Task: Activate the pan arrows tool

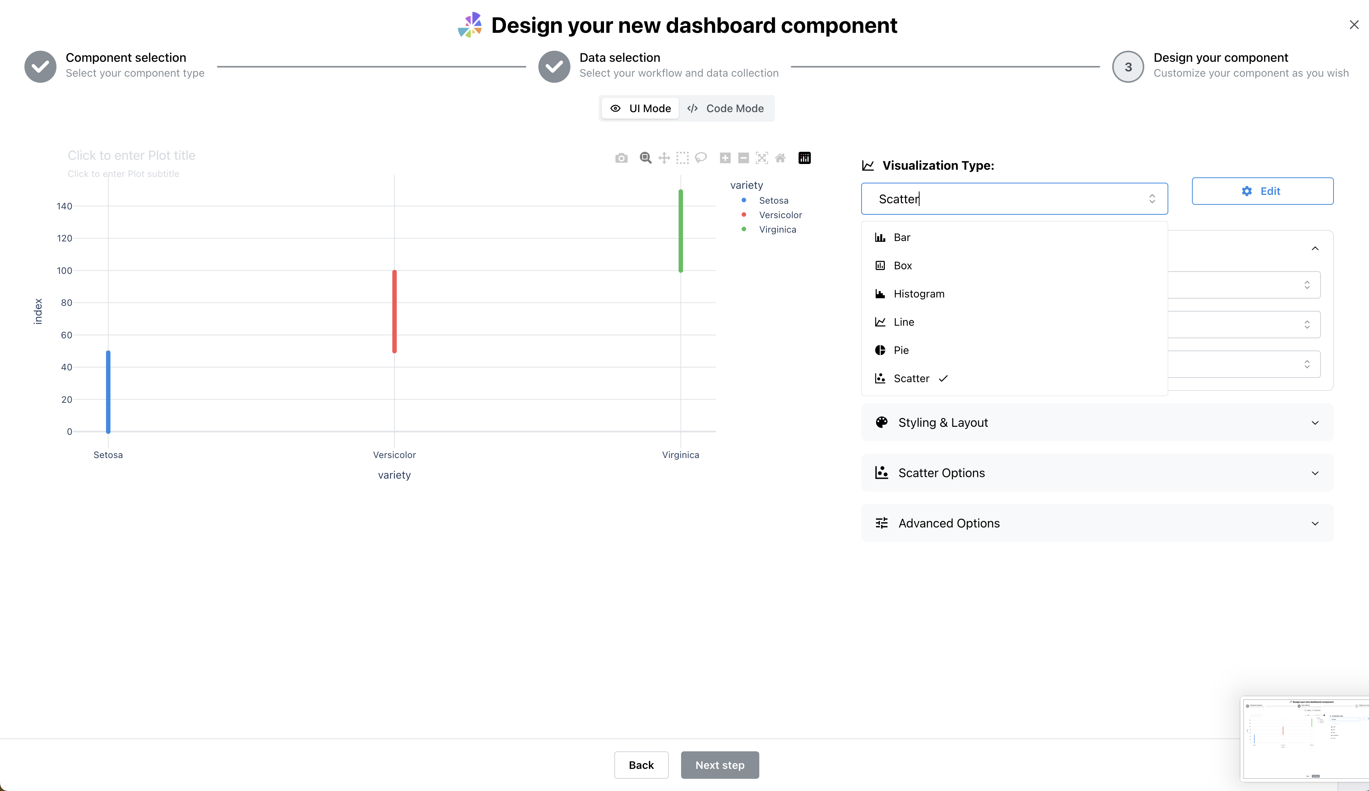Action: [x=664, y=158]
